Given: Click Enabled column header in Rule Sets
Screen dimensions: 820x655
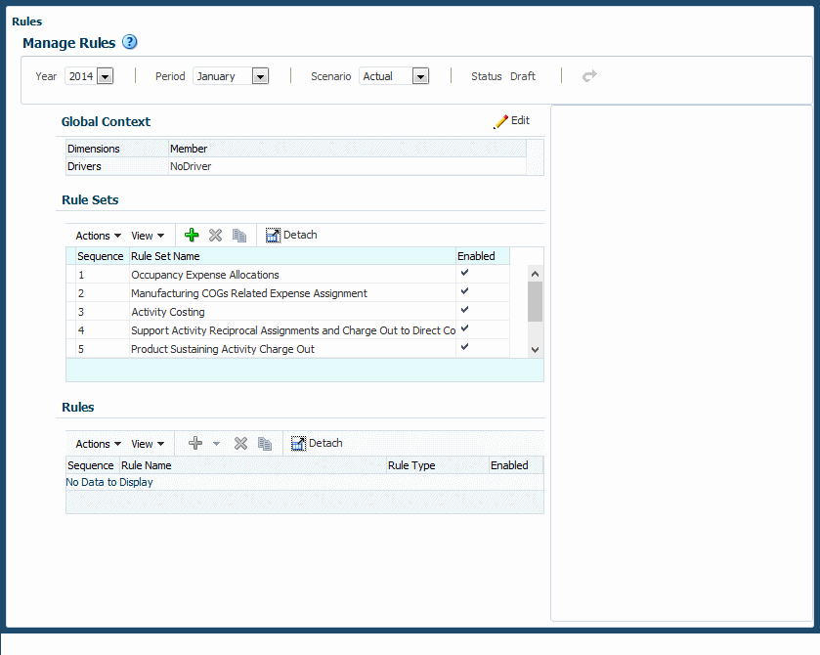Looking at the screenshot, I should (x=483, y=256).
